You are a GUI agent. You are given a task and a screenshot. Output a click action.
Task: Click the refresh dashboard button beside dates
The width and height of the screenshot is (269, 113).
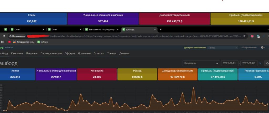click(267, 63)
